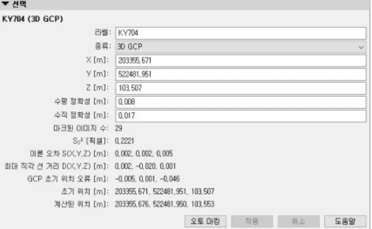Select the 계산된 위치 coordinate values
The height and width of the screenshot is (229, 372).
pos(164,204)
